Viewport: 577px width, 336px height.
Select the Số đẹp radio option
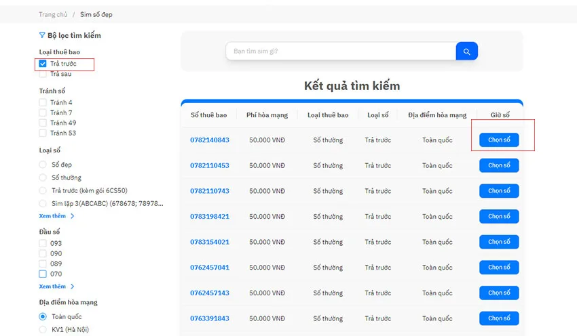(43, 165)
